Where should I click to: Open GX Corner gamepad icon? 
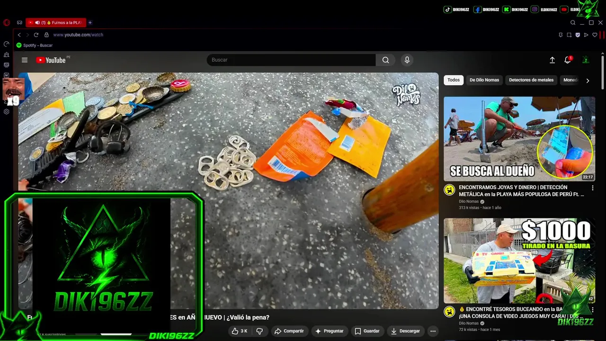[x=19, y=23]
